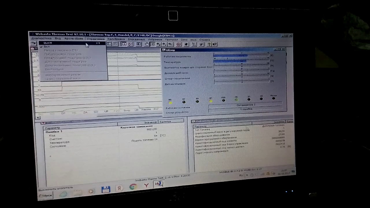Open the Блокданных menu
Image resolution: width=370 pixels, height=208 pixels.
[x=136, y=39]
